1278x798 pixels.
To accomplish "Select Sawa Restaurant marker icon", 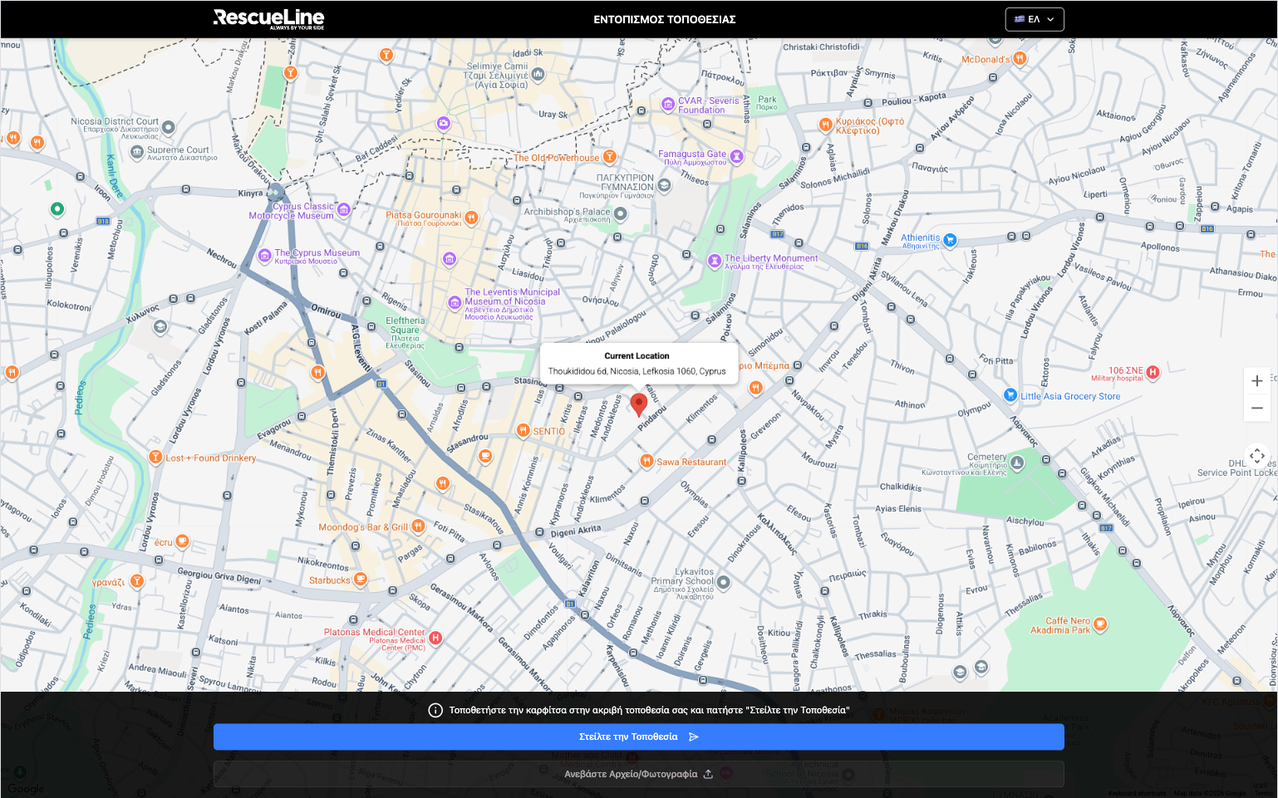I will pos(646,461).
